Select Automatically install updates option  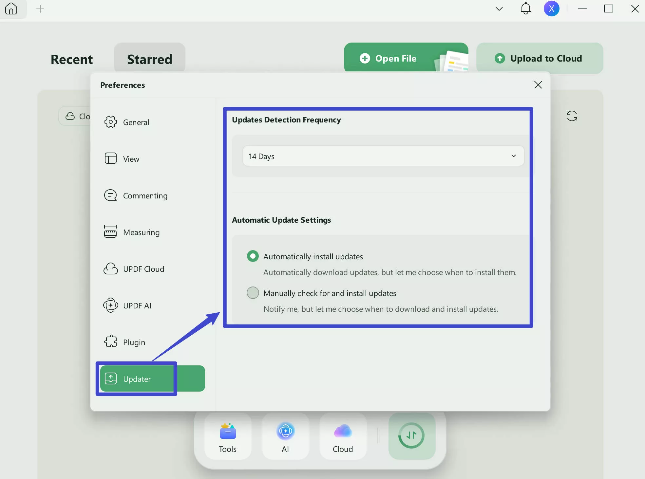click(253, 256)
